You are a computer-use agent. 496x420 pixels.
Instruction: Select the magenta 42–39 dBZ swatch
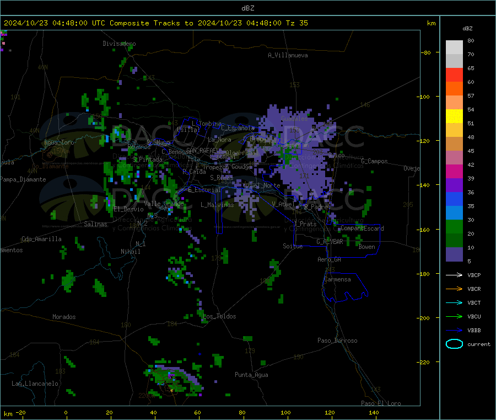tap(454, 171)
